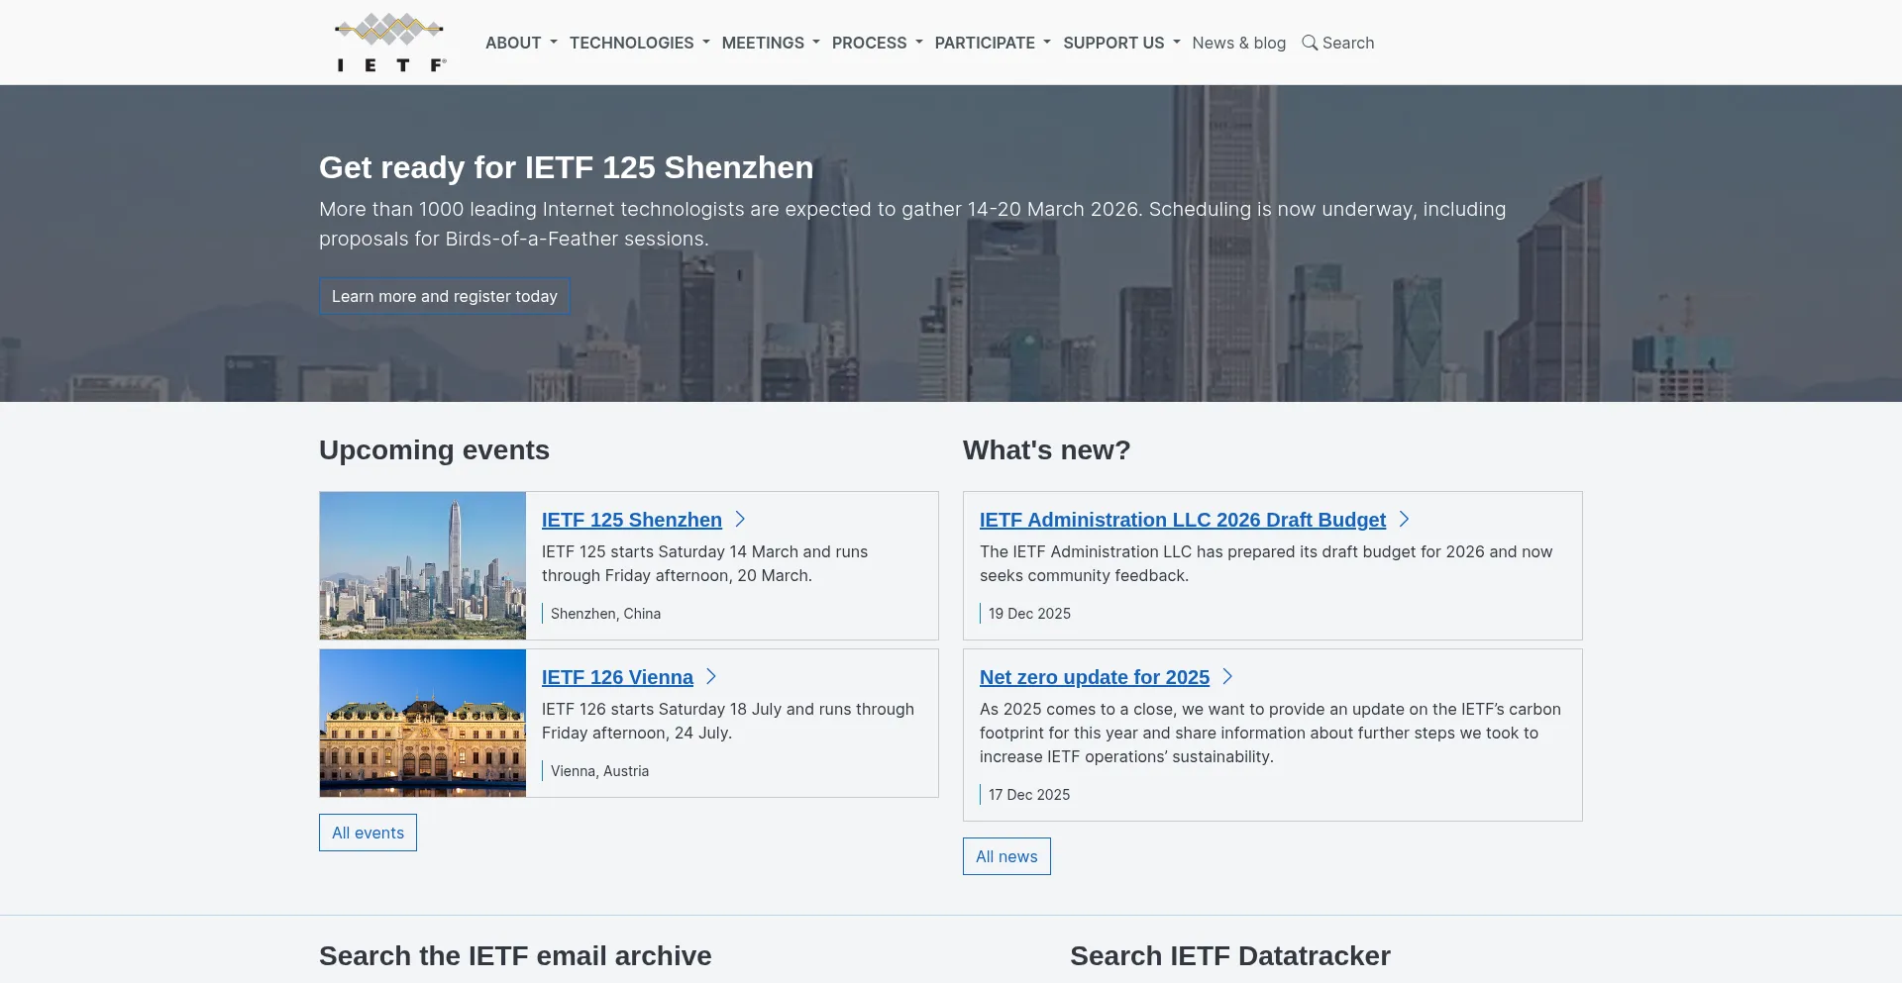The image size is (1902, 983).
Task: Open the IETF 126 Vienna event link
Action: [x=616, y=676]
